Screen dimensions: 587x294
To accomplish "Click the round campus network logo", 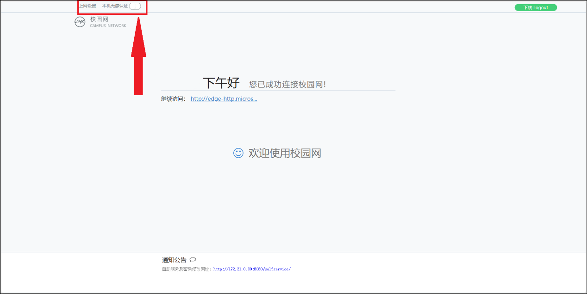I will coord(80,22).
